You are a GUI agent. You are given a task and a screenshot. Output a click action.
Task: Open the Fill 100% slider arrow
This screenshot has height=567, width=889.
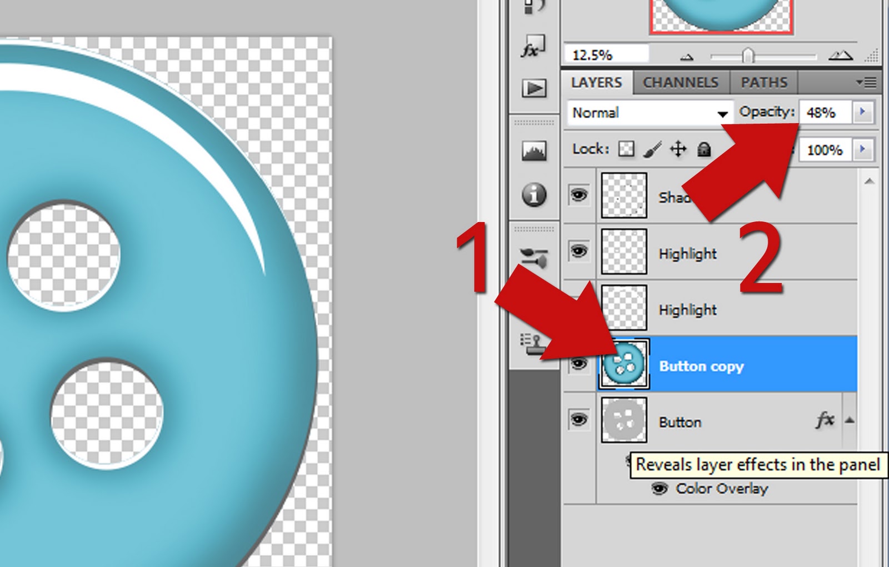[863, 149]
